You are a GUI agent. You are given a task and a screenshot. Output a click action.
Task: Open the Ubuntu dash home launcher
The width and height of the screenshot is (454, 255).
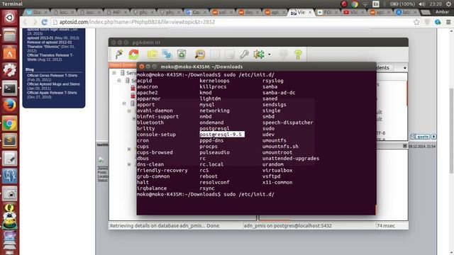tap(9, 18)
